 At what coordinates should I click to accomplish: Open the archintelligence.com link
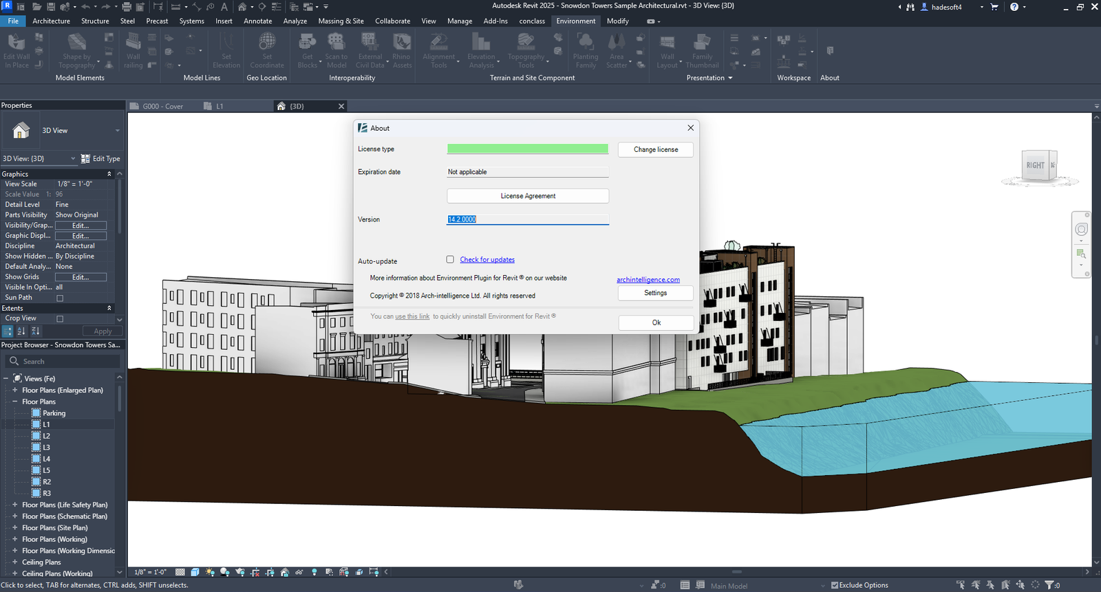coord(648,280)
